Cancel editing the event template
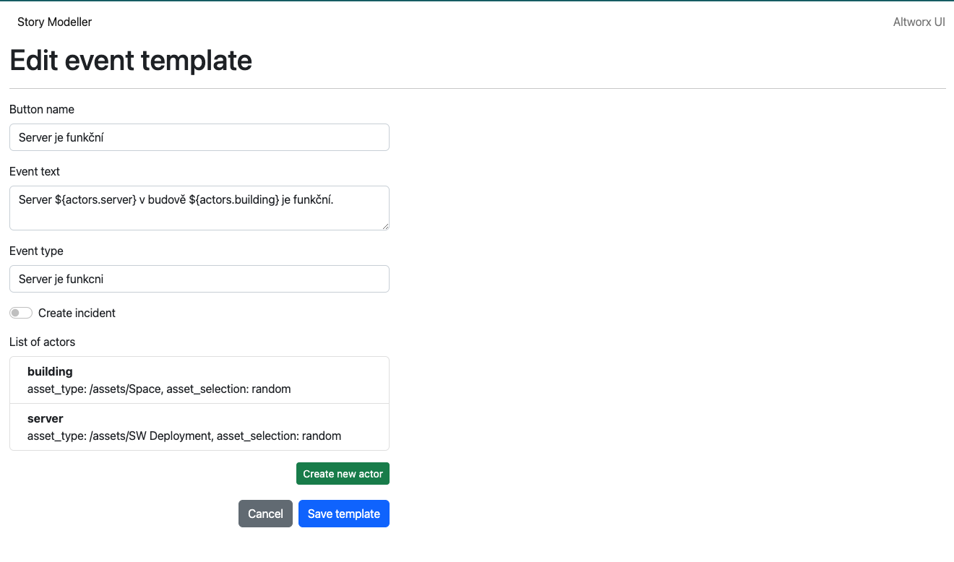Viewport: 954px width, 562px height. 265,514
